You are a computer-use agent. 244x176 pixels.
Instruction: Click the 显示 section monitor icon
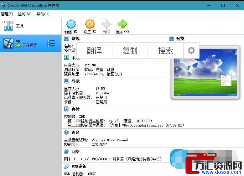[x=67, y=81]
